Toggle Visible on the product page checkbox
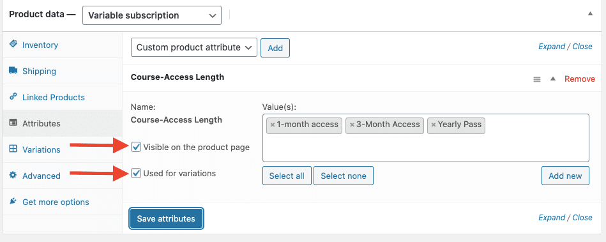This screenshot has width=606, height=242. 136,147
